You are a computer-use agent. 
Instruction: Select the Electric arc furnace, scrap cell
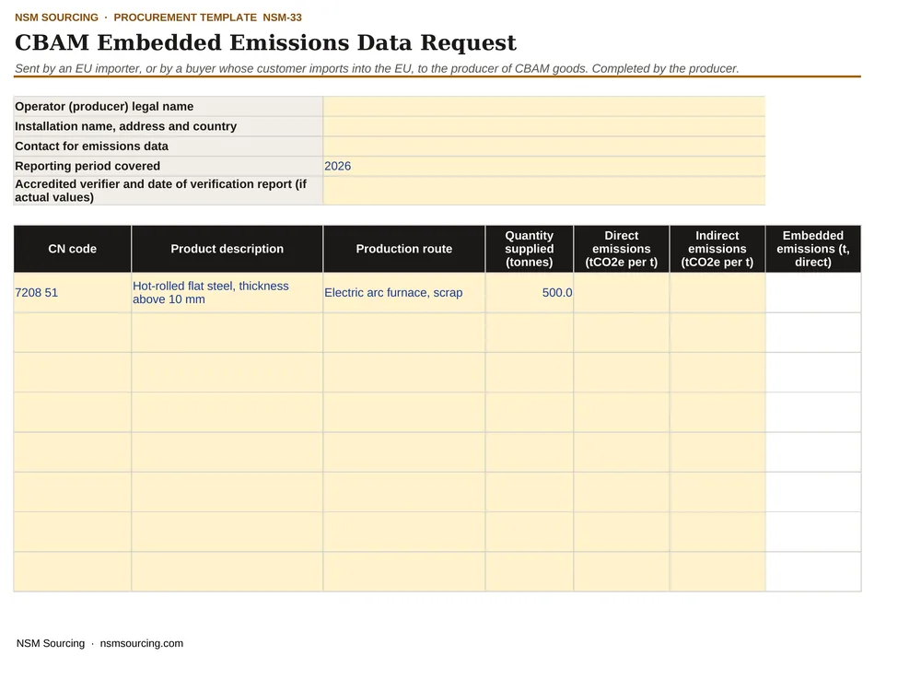[404, 293]
